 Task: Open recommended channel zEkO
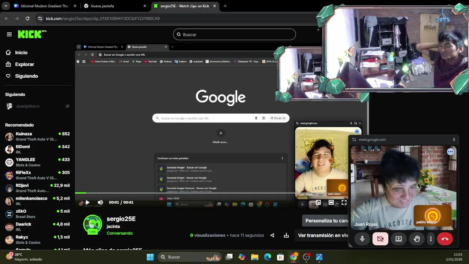37,214
